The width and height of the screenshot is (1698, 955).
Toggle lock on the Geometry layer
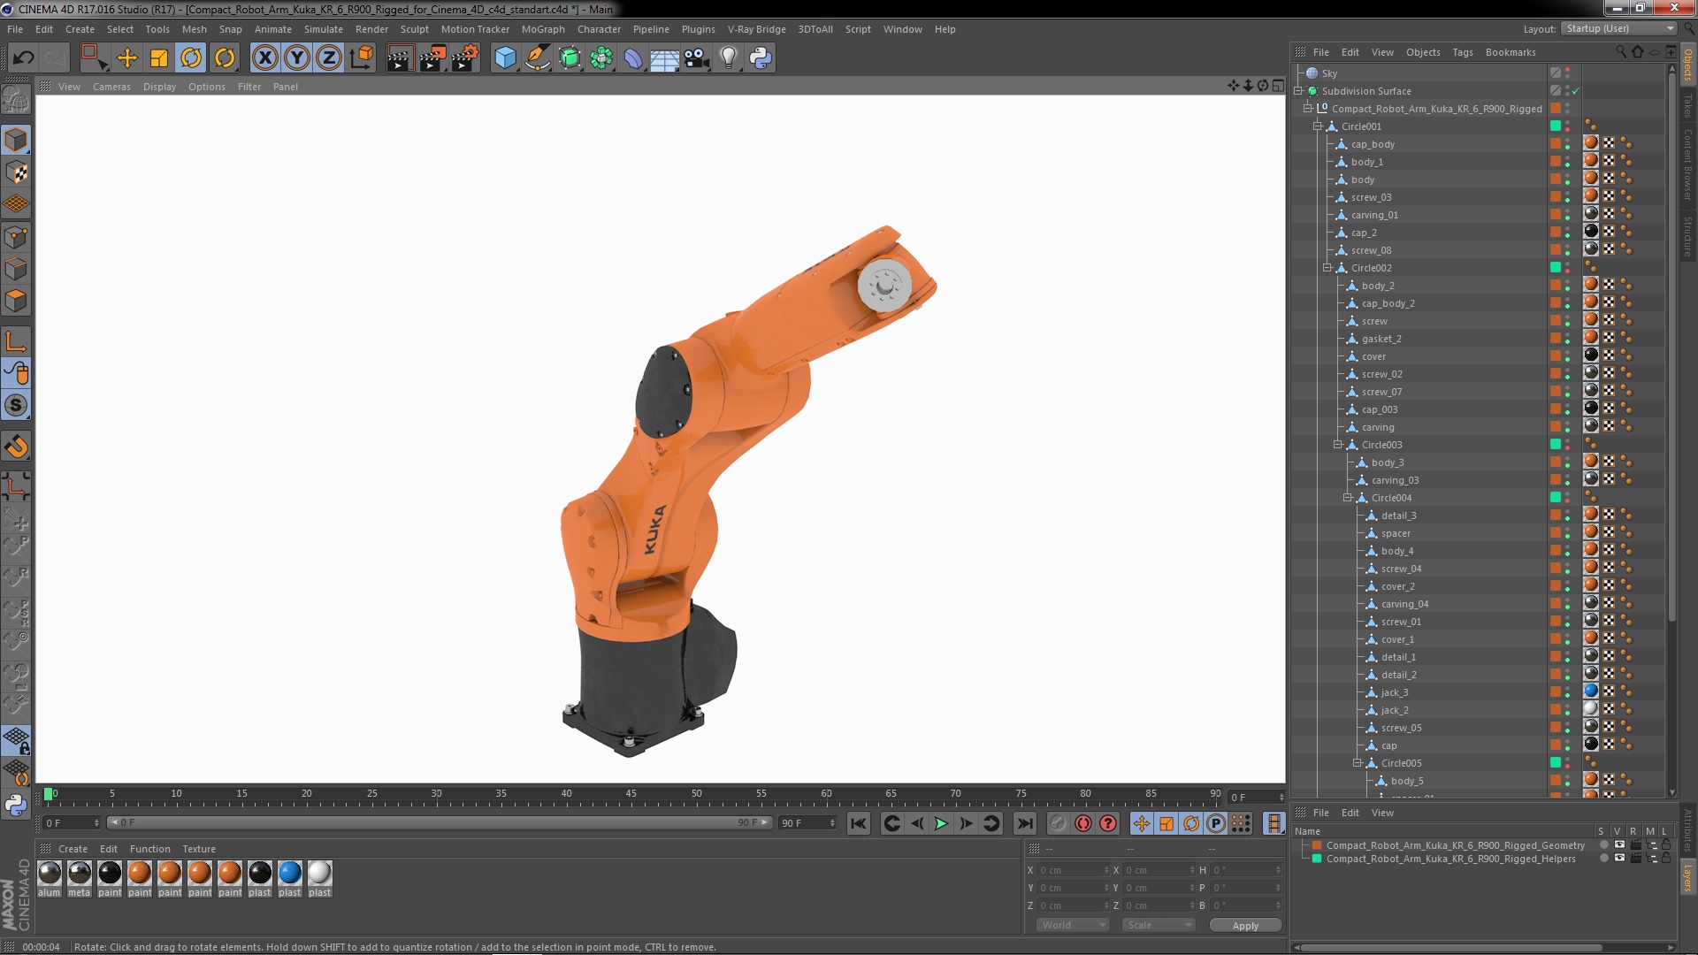point(1666,845)
